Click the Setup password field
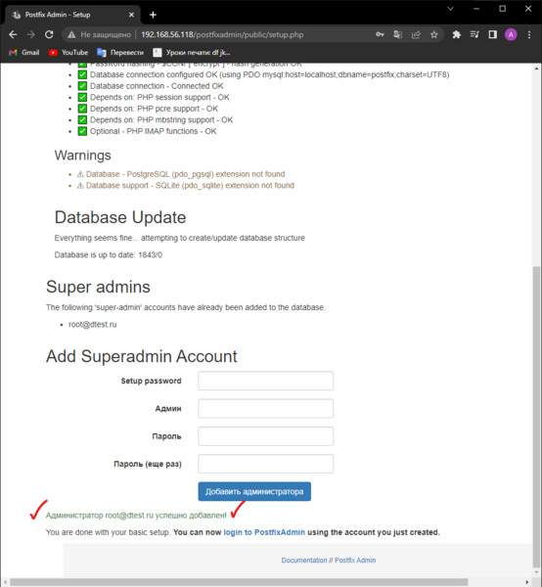 pyautogui.click(x=265, y=381)
